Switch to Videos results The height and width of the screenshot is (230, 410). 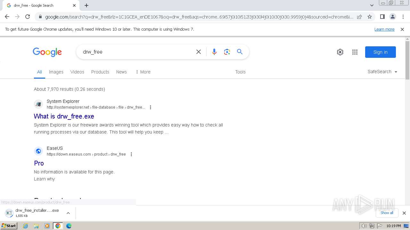click(77, 72)
